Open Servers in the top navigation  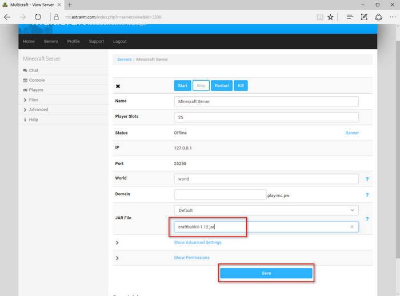coord(51,41)
